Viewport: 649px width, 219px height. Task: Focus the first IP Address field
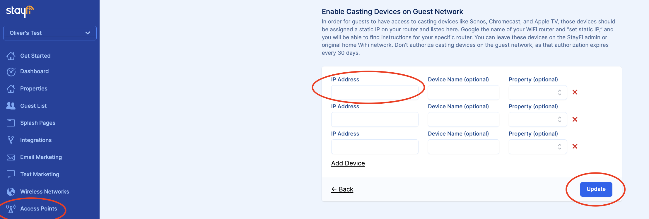[x=375, y=93]
